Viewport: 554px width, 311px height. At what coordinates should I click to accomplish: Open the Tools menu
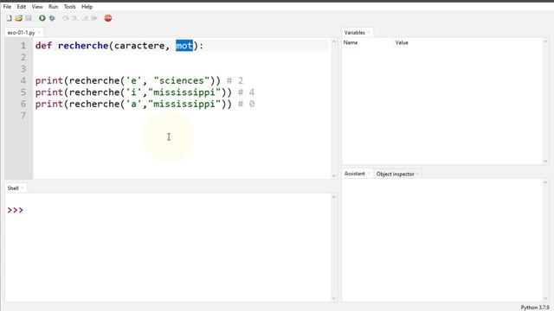[69, 7]
